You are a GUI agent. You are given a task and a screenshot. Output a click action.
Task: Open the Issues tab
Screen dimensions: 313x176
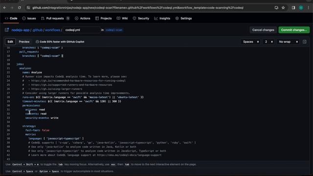pyautogui.click(x=29, y=19)
